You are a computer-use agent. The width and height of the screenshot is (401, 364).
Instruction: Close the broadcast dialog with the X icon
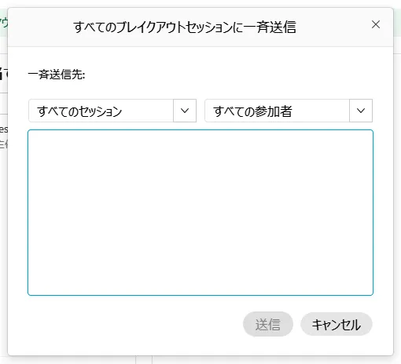coord(376,24)
